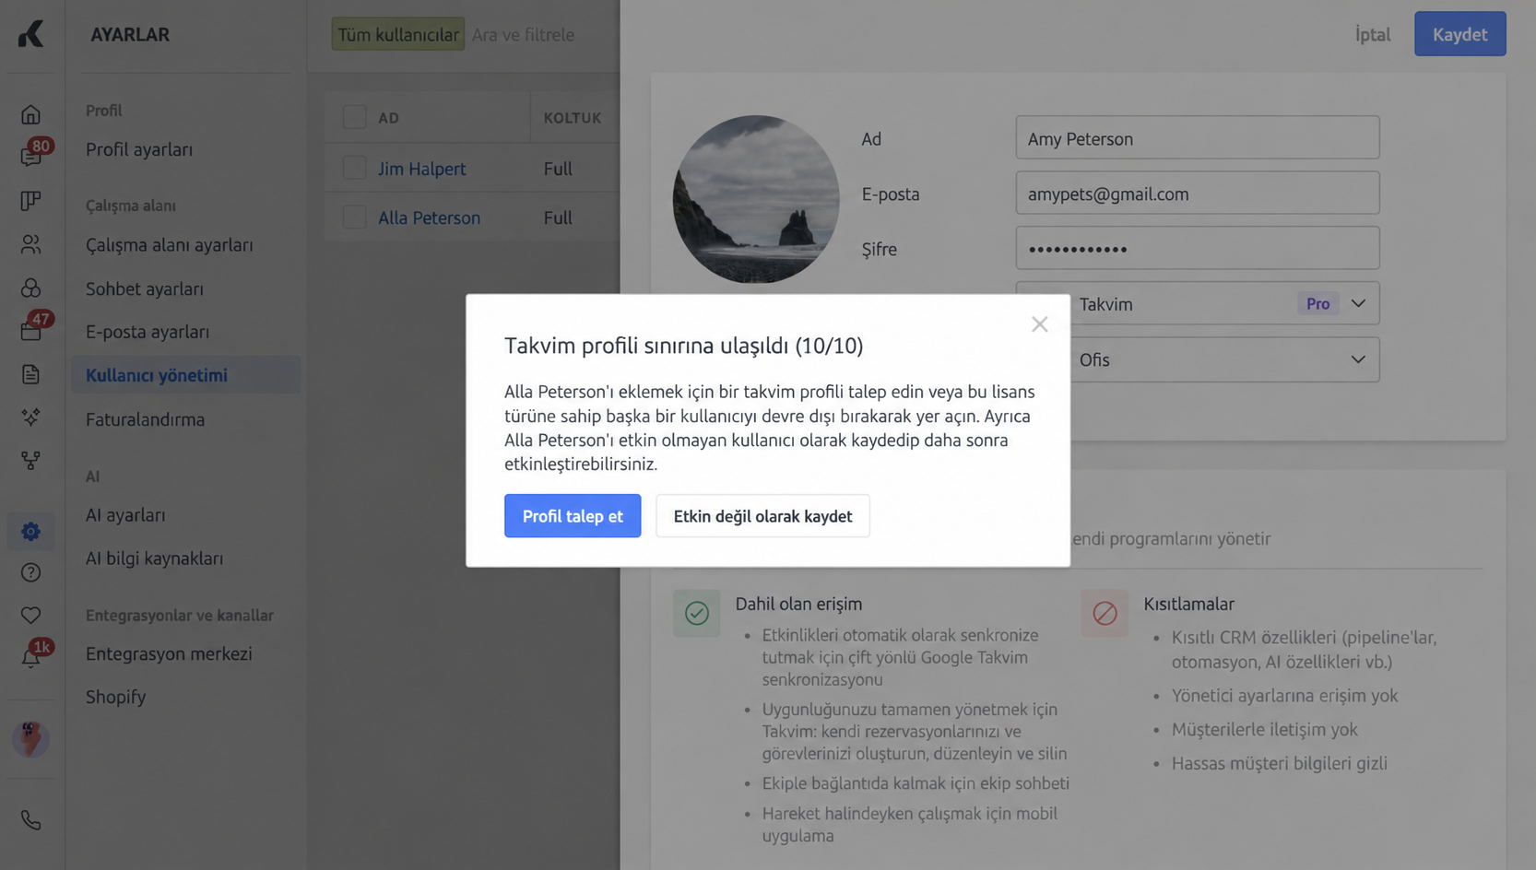Open notifications bell with 1k badge
This screenshot has height=870, width=1536.
pos(30,658)
